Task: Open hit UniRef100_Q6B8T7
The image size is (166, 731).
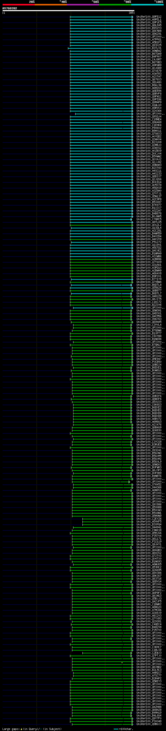Action: tap(149, 291)
